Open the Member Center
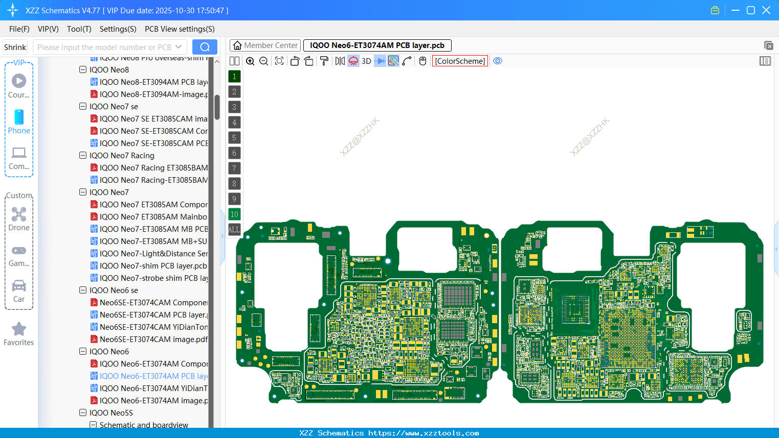 [265, 45]
